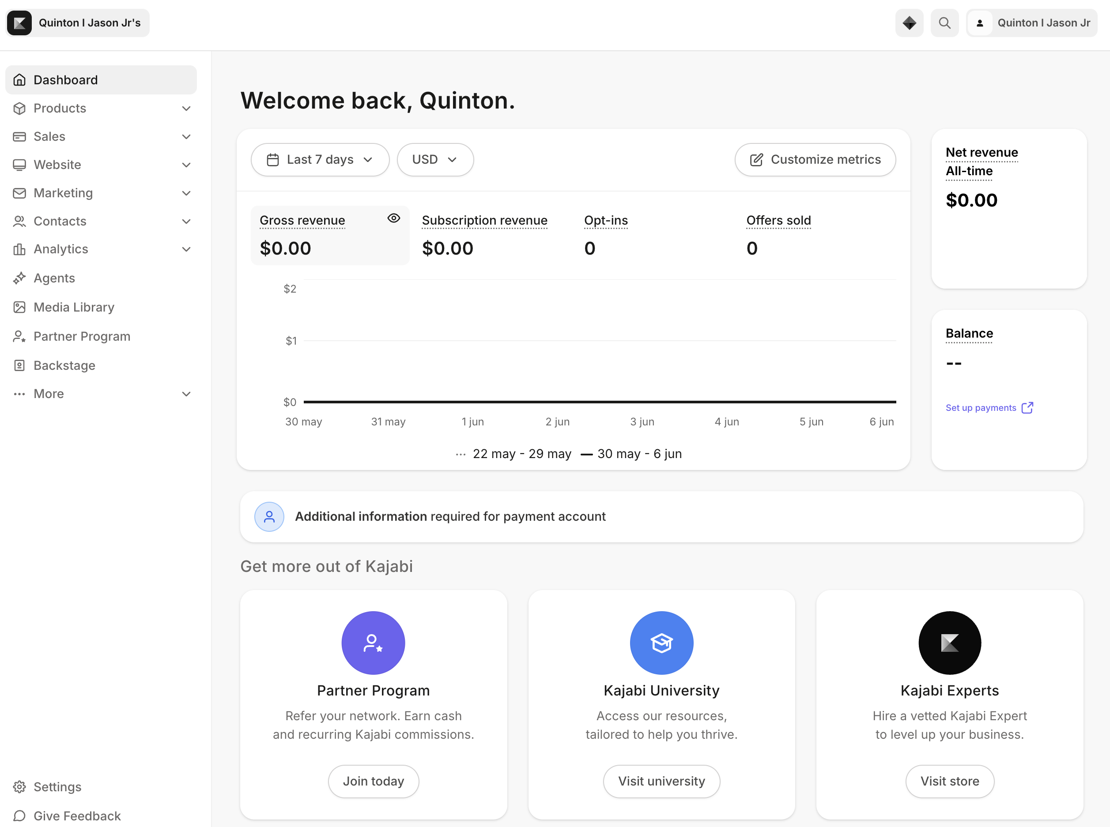
Task: Click Customize metrics button
Action: tap(815, 160)
